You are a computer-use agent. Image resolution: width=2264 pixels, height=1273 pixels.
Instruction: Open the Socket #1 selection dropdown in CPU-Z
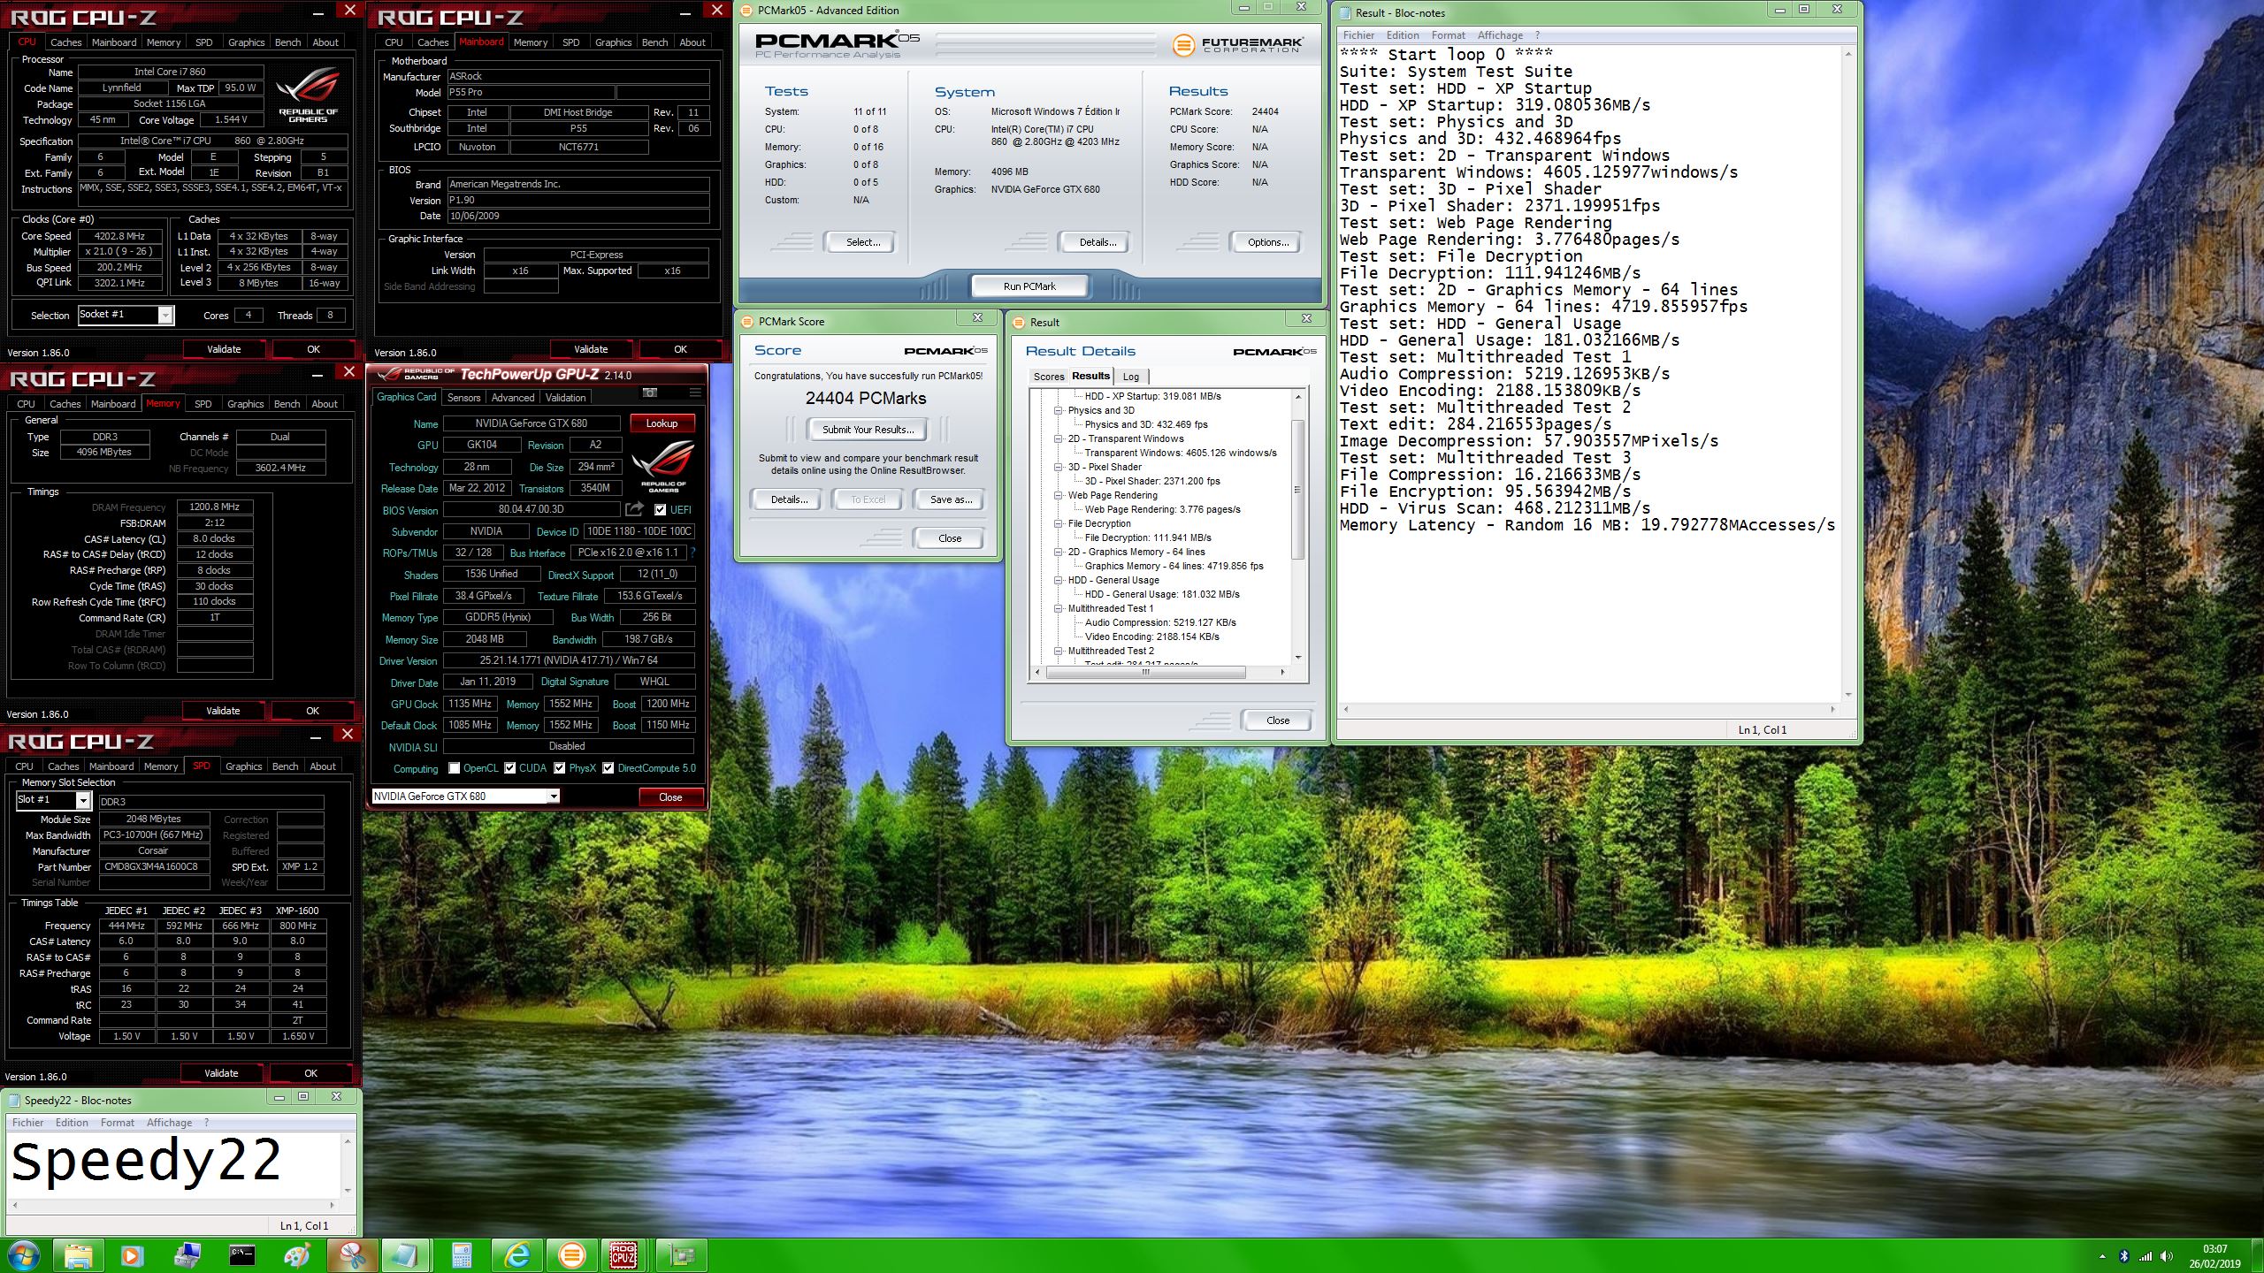point(126,315)
